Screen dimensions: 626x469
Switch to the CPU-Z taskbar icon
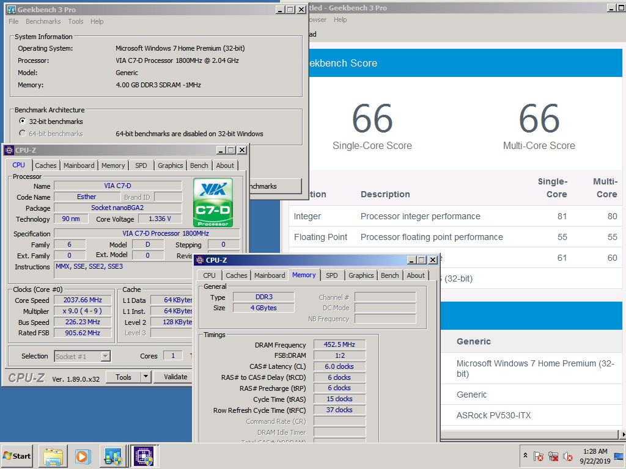[144, 456]
